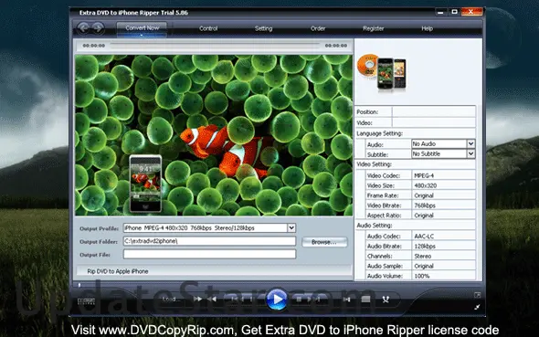Click the stop square icon
The image size is (539, 337).
pyautogui.click(x=299, y=300)
